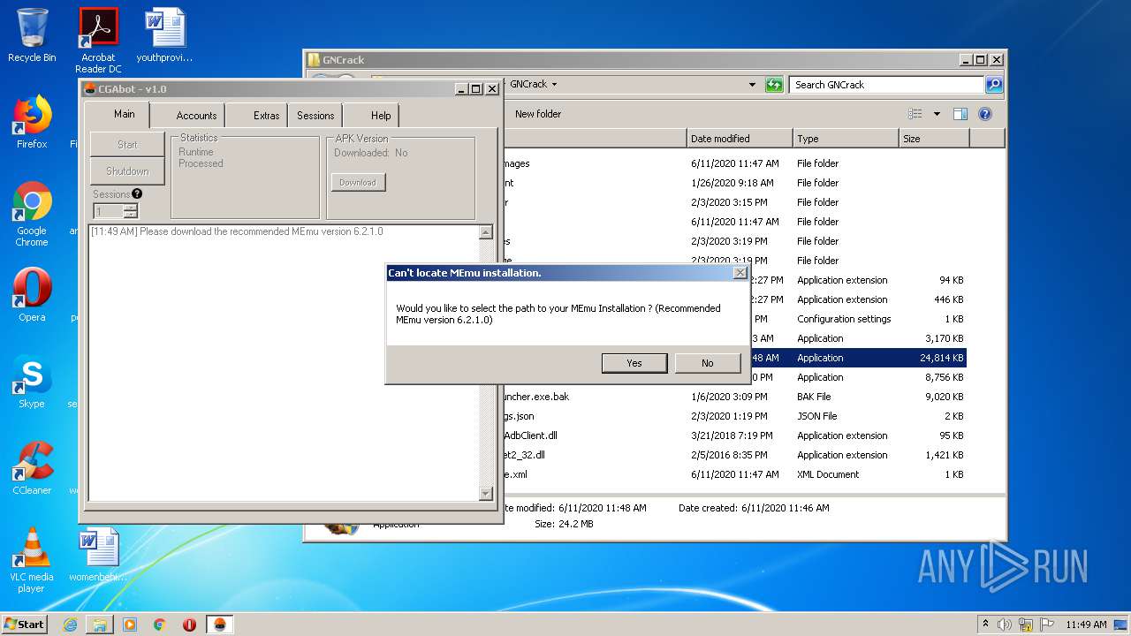This screenshot has height=636, width=1131.
Task: Expand the GNCrack breadcrumb arrow
Action: coord(554,85)
